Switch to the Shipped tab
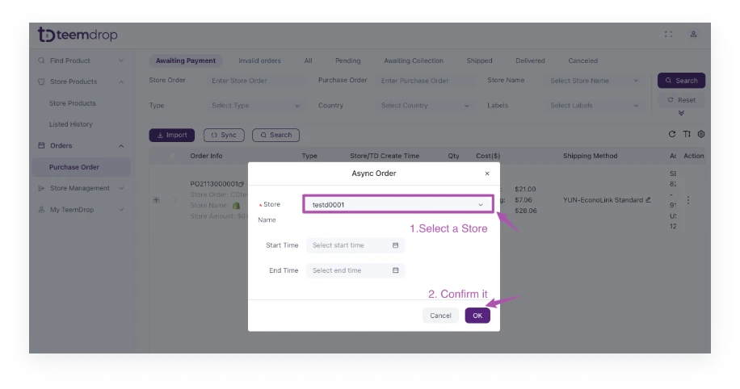740x389 pixels. [x=479, y=61]
